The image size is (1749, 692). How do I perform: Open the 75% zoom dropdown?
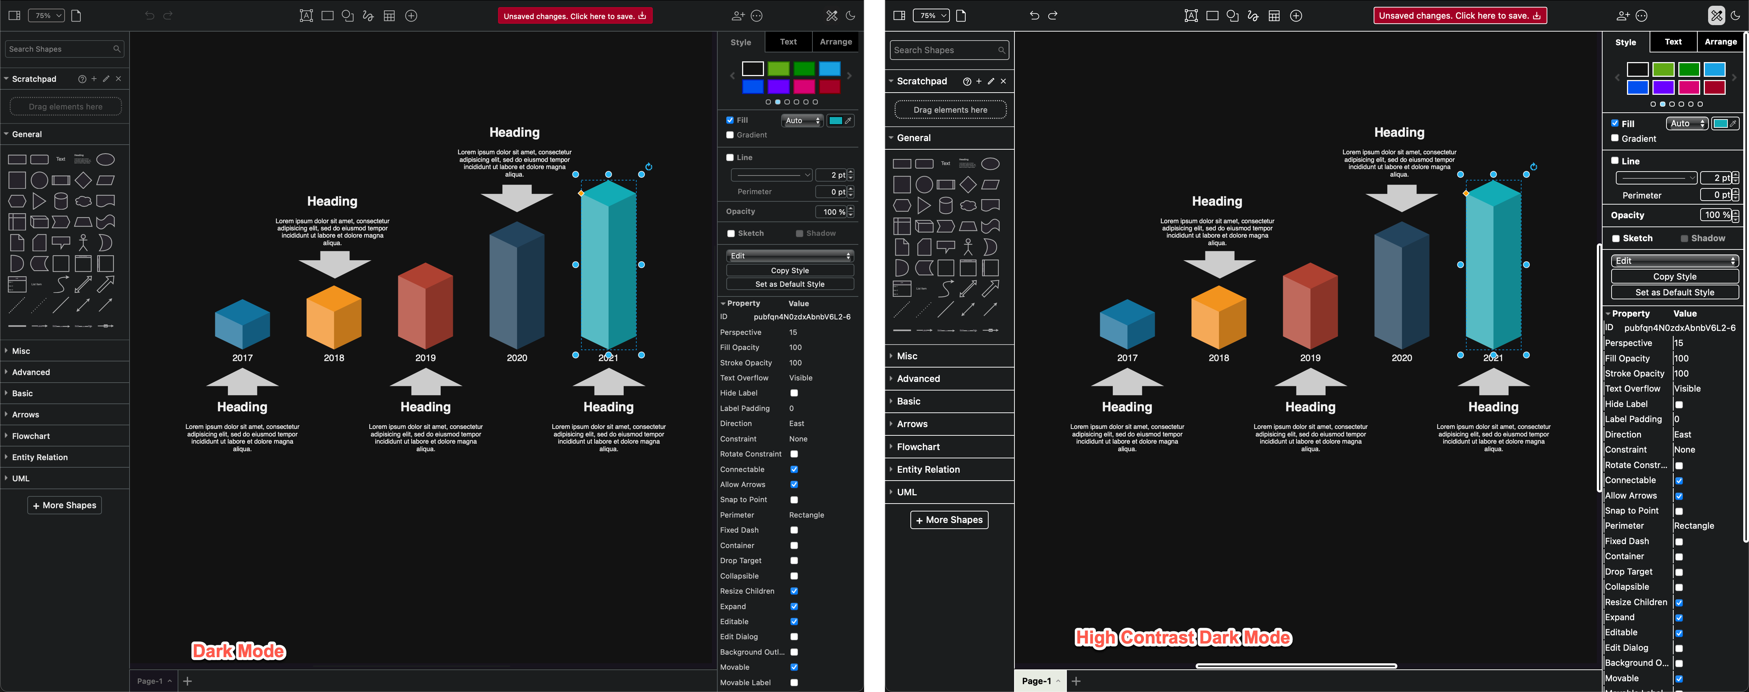pos(46,15)
